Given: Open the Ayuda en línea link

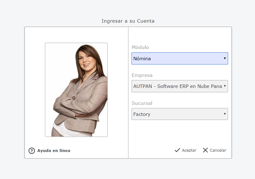Looking at the screenshot, I should pyautogui.click(x=54, y=151).
